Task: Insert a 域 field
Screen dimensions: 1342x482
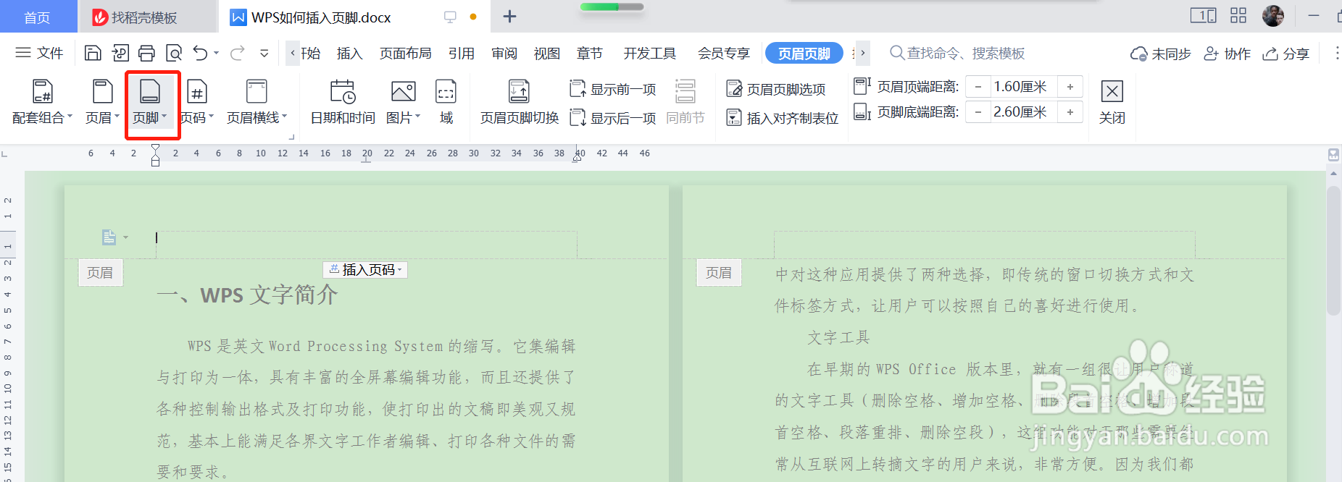Action: [446, 102]
